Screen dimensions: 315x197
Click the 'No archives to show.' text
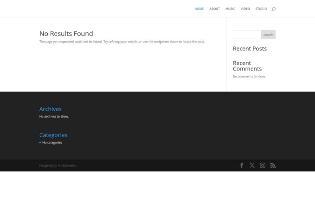pyautogui.click(x=54, y=116)
